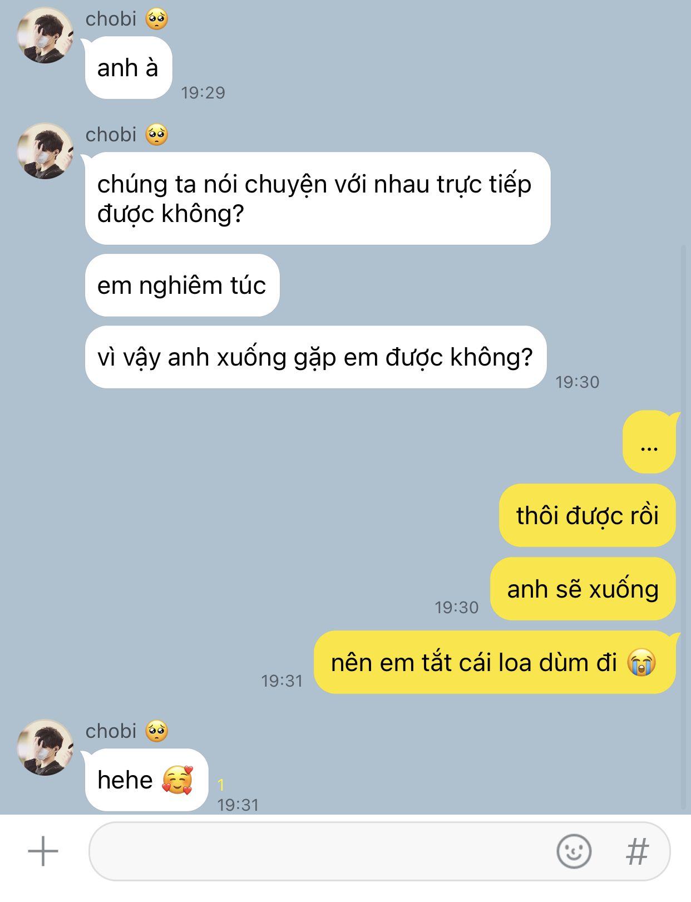Open chobi's avatar beside 'hehe' message

click(45, 748)
